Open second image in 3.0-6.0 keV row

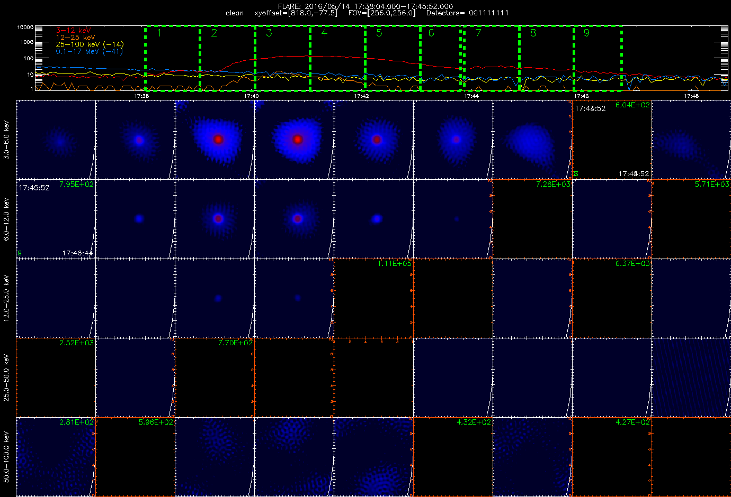pos(136,140)
